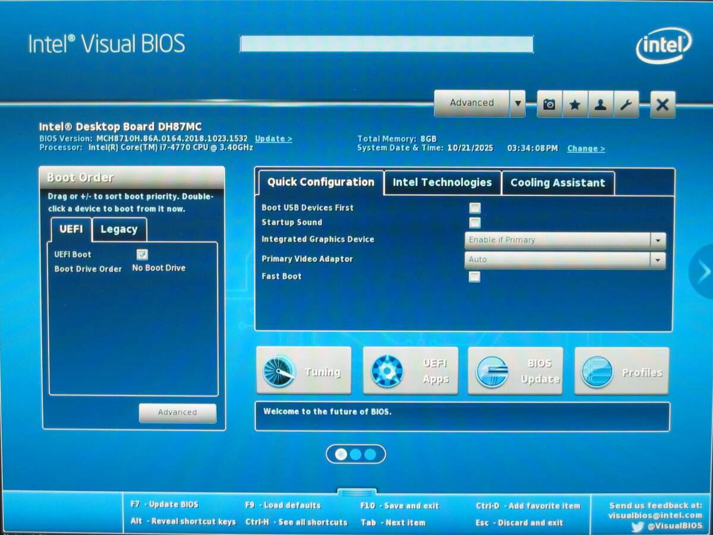Image resolution: width=713 pixels, height=535 pixels.
Task: Open favorites with the star icon
Action: click(575, 105)
